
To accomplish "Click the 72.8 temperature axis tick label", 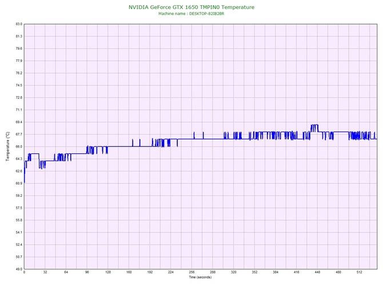I will tap(19, 97).
